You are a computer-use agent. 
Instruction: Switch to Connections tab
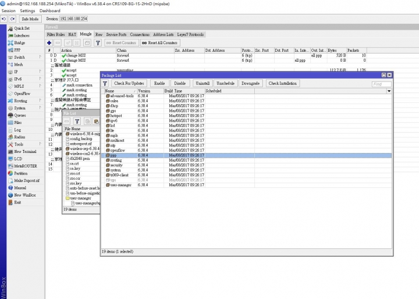(x=140, y=34)
